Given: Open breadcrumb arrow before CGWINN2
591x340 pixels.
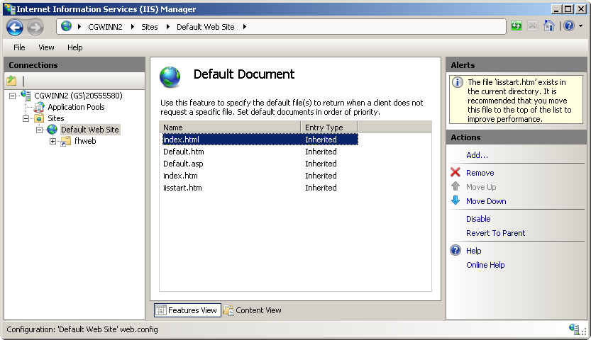Looking at the screenshot, I should 79,27.
